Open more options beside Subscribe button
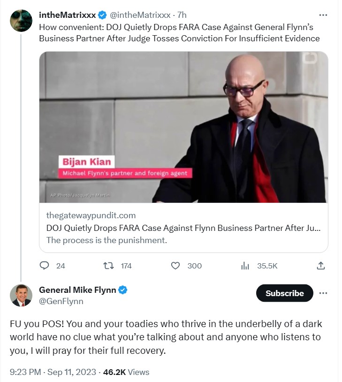The height and width of the screenshot is (382, 342). [x=323, y=293]
